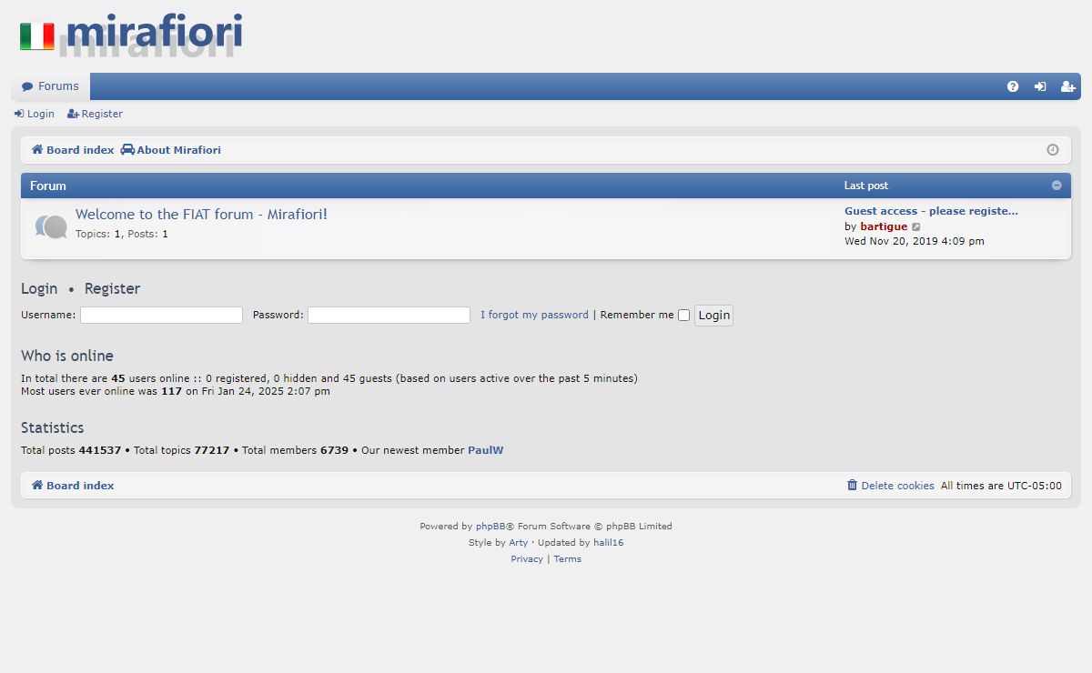Click the Login heading link
1092x673 pixels.
click(39, 288)
